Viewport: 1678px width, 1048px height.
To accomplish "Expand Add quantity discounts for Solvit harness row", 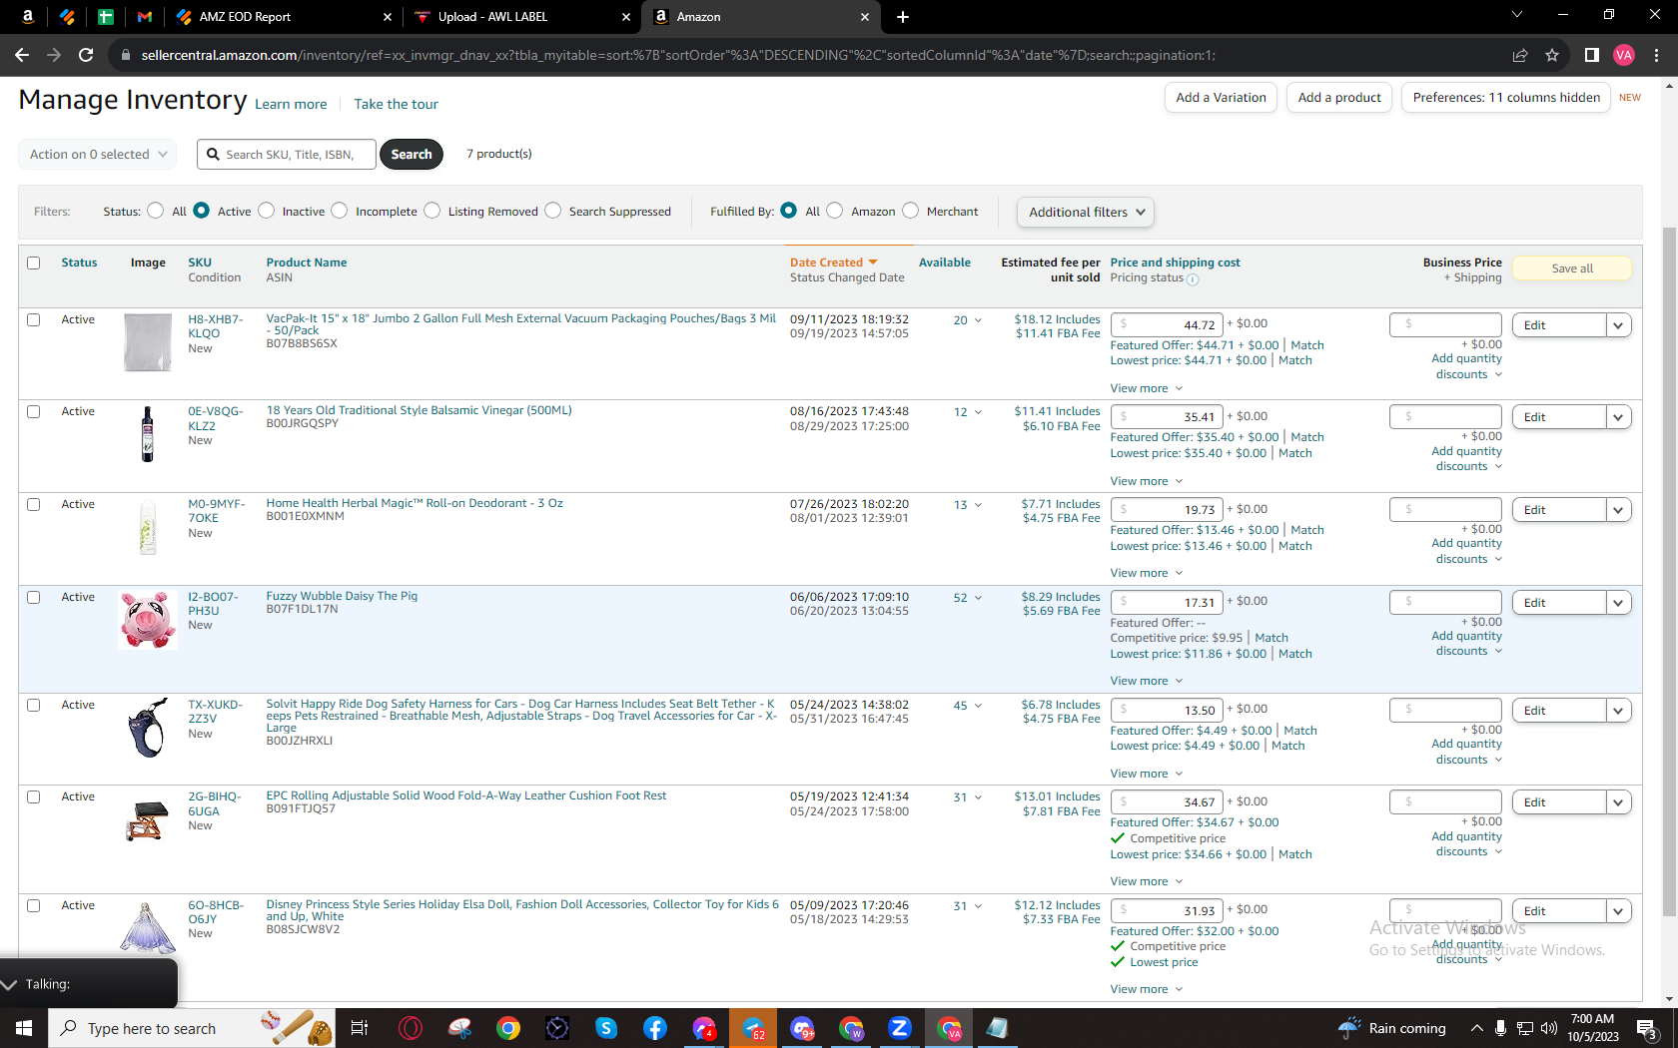I will [x=1466, y=752].
